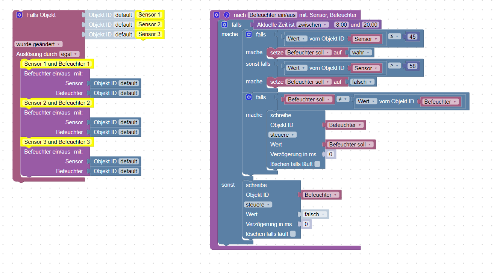Image resolution: width=497 pixels, height=273 pixels.
Task: Edit Objekt ID 'default' beside the 'Sensor 2' comment
Action: tap(123, 25)
